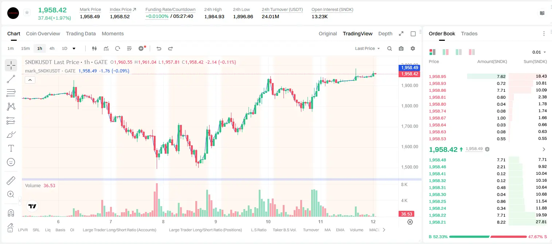This screenshot has width=552, height=244.
Task: Show only buy orders in order book
Action: pos(459,52)
